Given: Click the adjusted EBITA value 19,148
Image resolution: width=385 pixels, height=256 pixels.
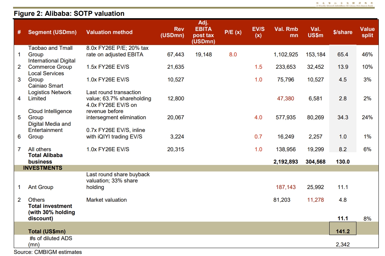Looking at the screenshot, I should pos(204,54).
